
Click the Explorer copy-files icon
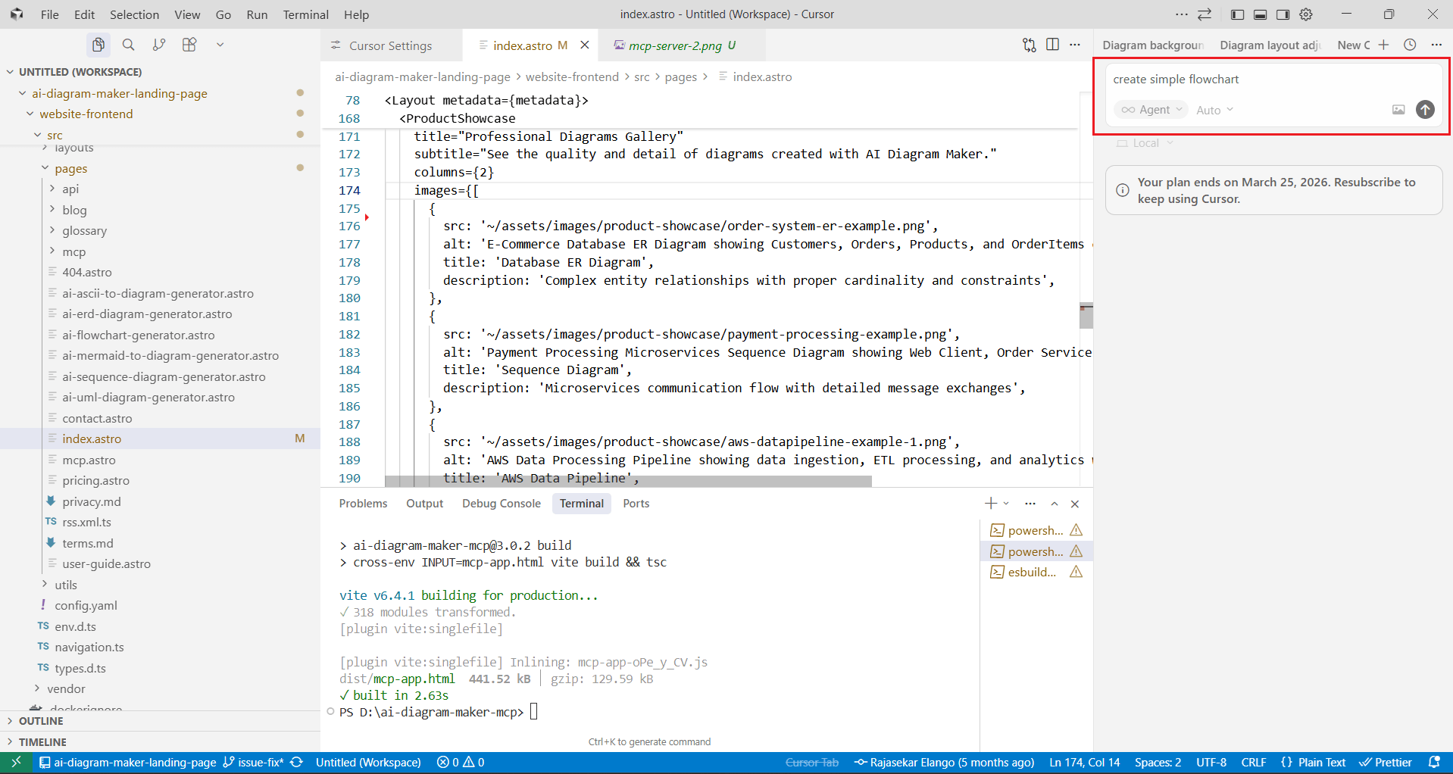(98, 45)
